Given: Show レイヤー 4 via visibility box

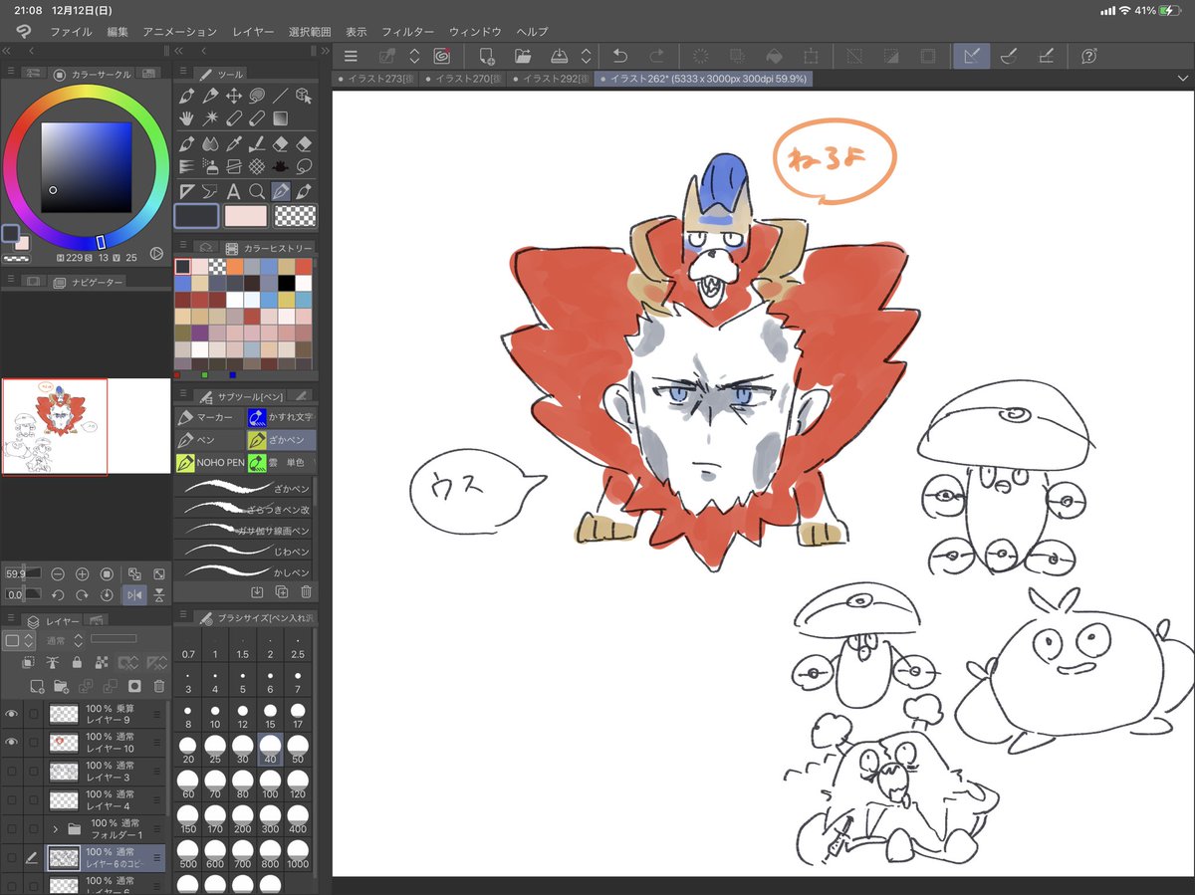Looking at the screenshot, I should click(x=12, y=799).
